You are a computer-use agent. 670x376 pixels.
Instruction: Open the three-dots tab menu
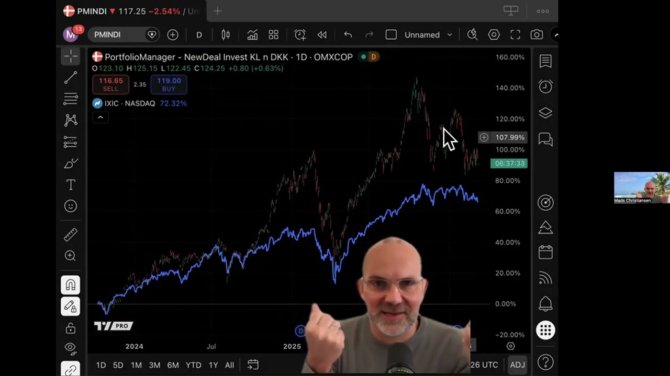(x=543, y=11)
